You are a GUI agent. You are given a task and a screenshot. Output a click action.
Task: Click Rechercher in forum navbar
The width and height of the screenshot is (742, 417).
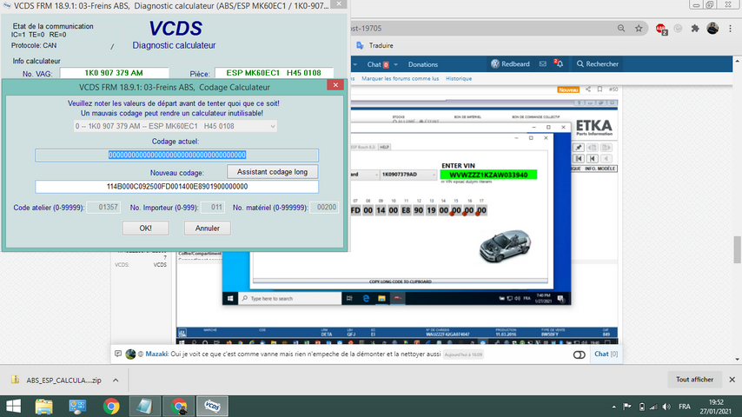click(x=597, y=64)
